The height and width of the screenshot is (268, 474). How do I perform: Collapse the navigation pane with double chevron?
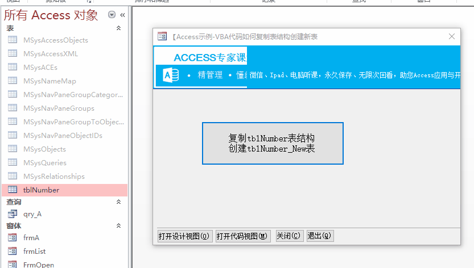122,15
